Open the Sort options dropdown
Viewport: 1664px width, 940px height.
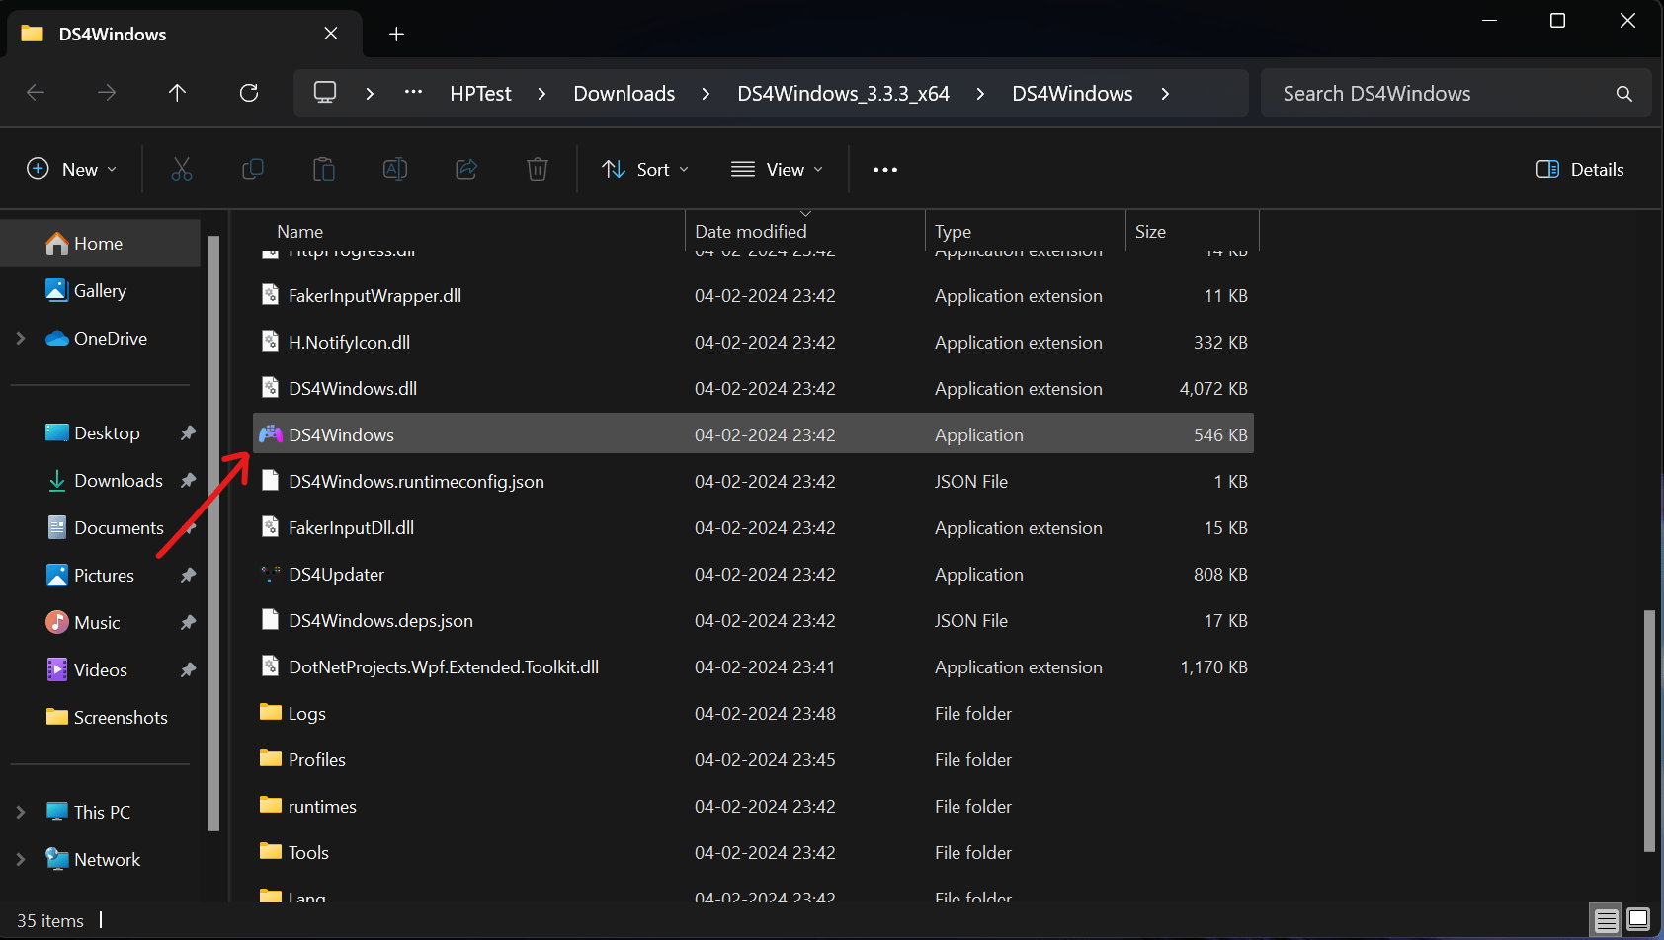coord(644,169)
